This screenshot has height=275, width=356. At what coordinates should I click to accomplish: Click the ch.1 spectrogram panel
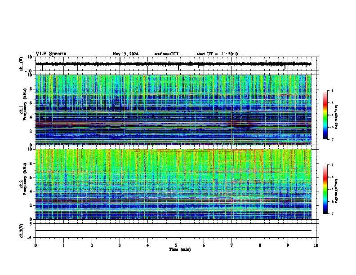tap(173, 110)
